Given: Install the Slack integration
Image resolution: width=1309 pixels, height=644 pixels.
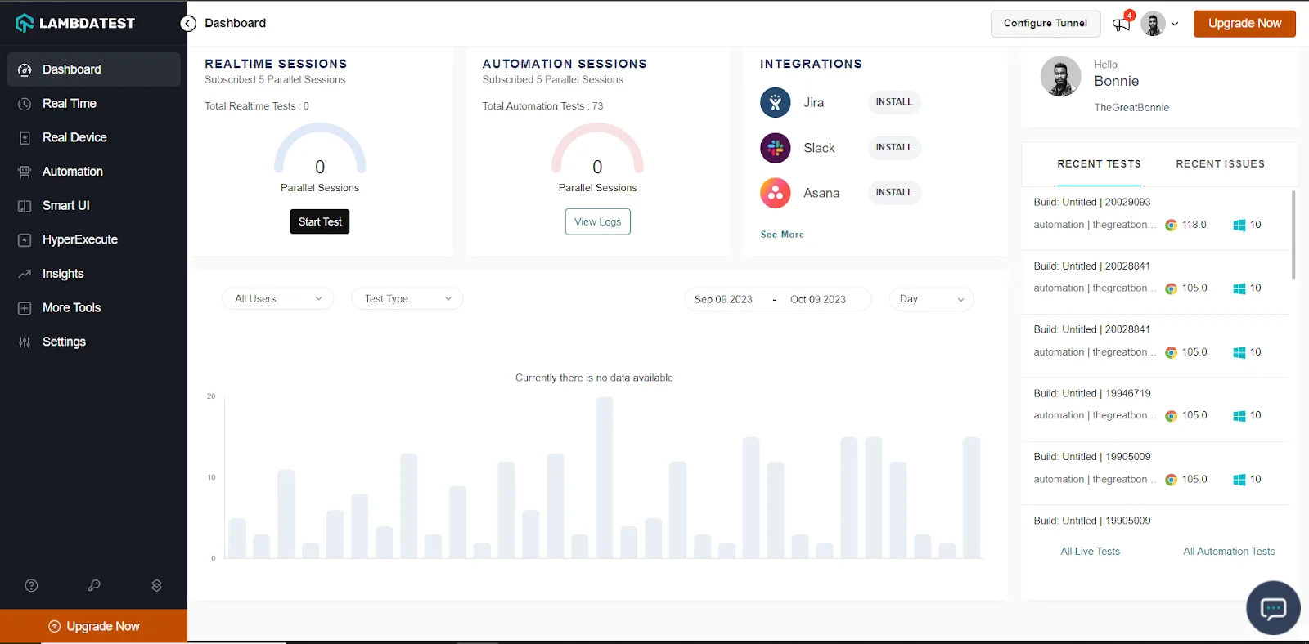Looking at the screenshot, I should point(893,148).
